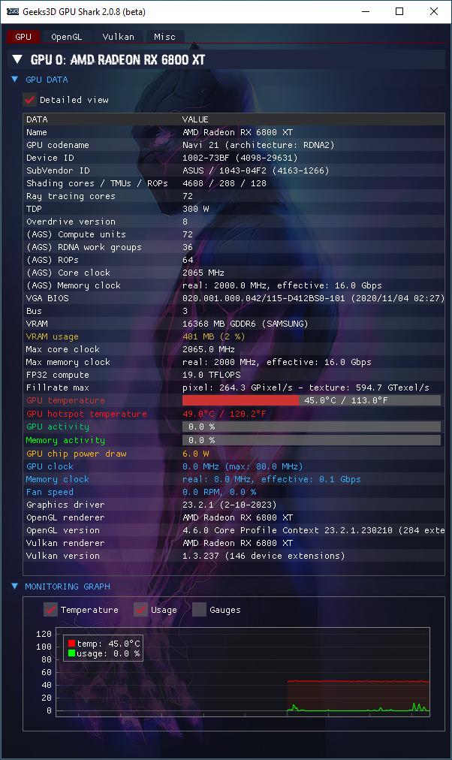Image resolution: width=452 pixels, height=760 pixels.
Task: Click the green usage legend swatch
Action: click(x=71, y=653)
